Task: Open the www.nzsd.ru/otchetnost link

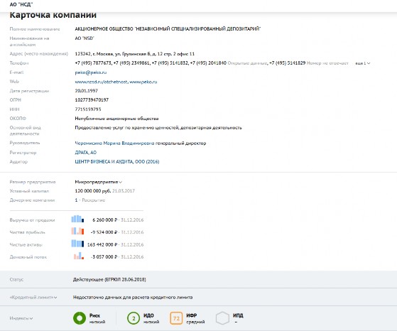Action: pos(102,82)
